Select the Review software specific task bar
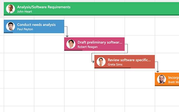Image resolution: width=179 pixels, height=112 pixels. 124,62
